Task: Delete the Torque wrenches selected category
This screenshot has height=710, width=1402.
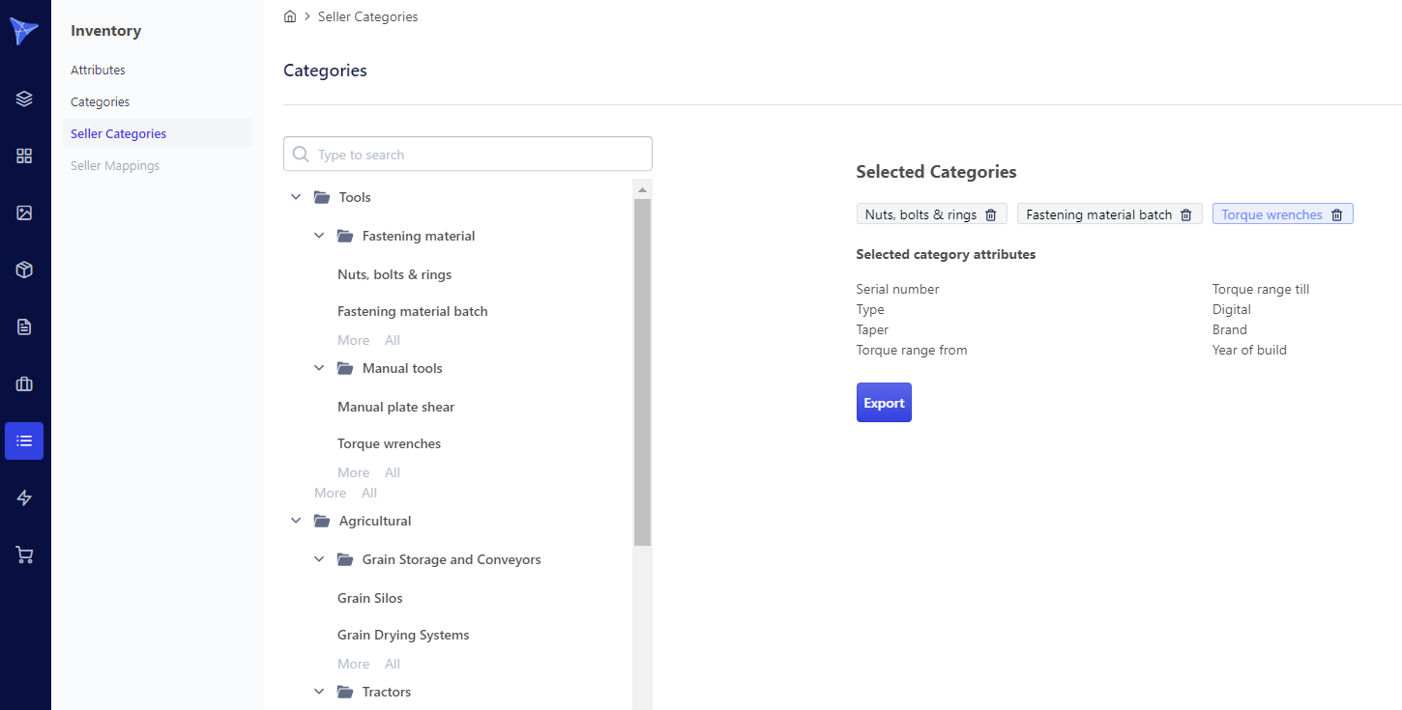Action: tap(1336, 214)
